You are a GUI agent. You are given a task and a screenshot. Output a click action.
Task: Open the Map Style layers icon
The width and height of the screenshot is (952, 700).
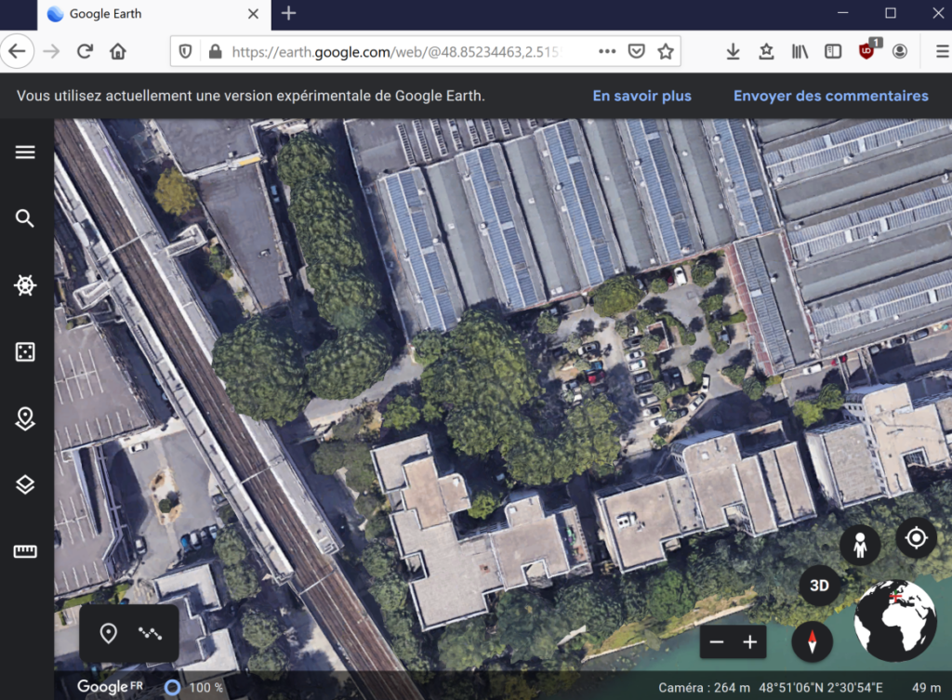tap(25, 484)
